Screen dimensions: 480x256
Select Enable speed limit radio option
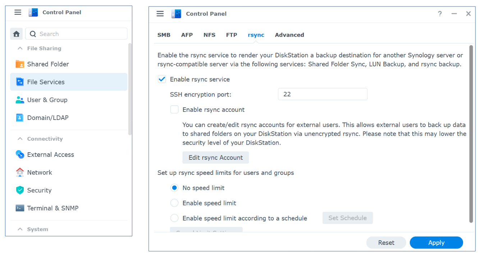click(x=174, y=203)
